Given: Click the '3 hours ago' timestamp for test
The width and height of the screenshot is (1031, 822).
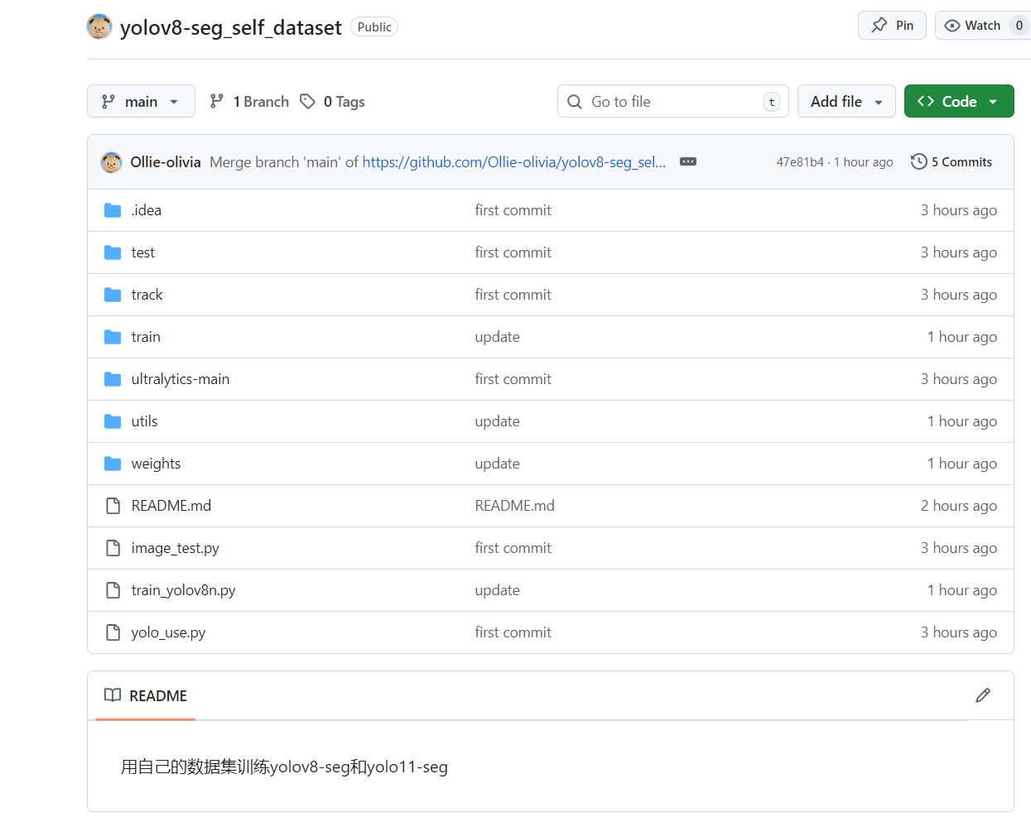Looking at the screenshot, I should tap(959, 252).
